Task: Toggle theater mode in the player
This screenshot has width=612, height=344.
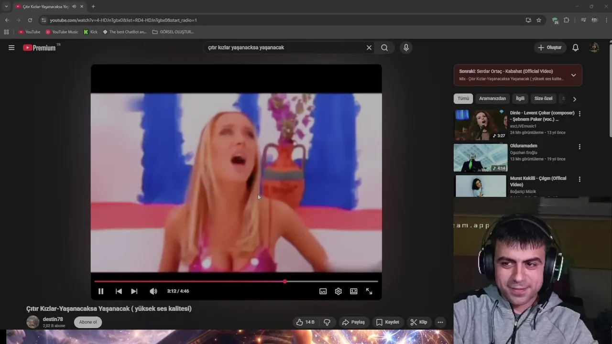Action: (354, 291)
